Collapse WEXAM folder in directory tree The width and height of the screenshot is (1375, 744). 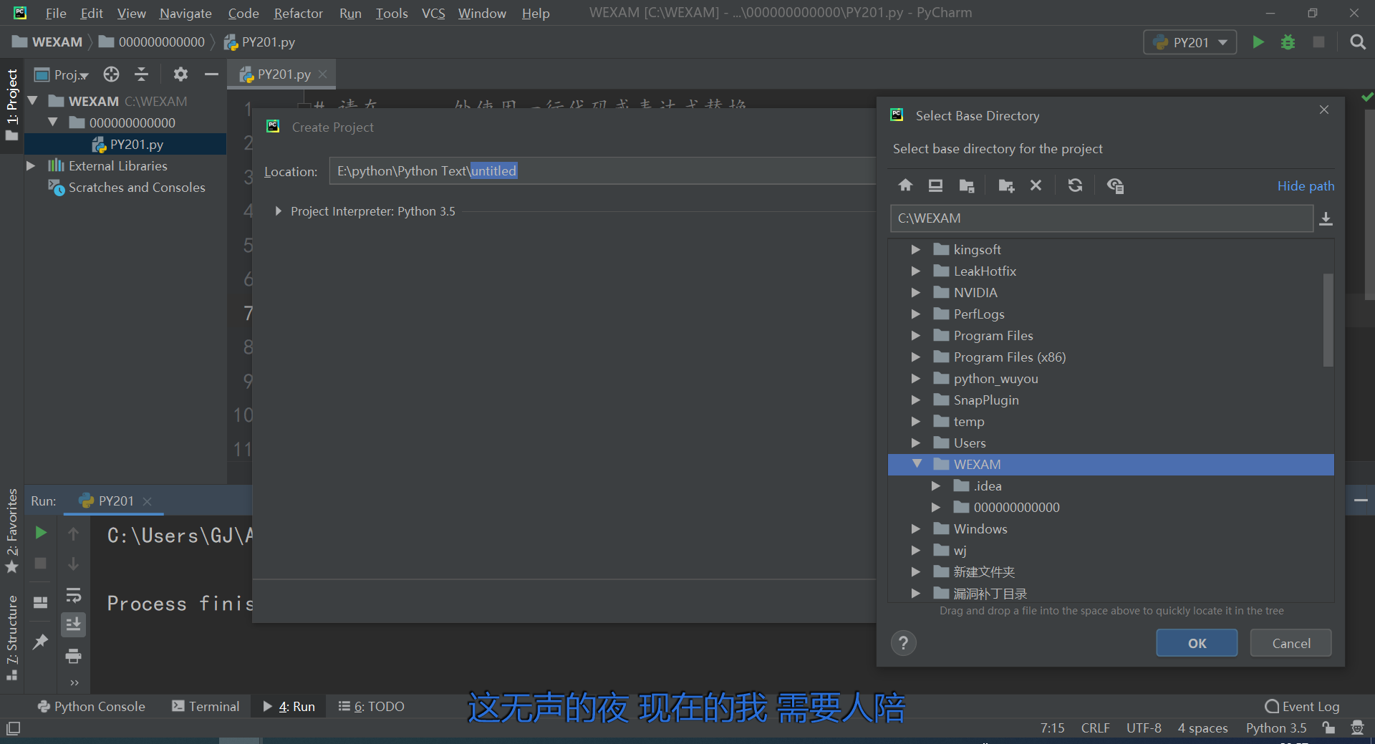pos(917,464)
